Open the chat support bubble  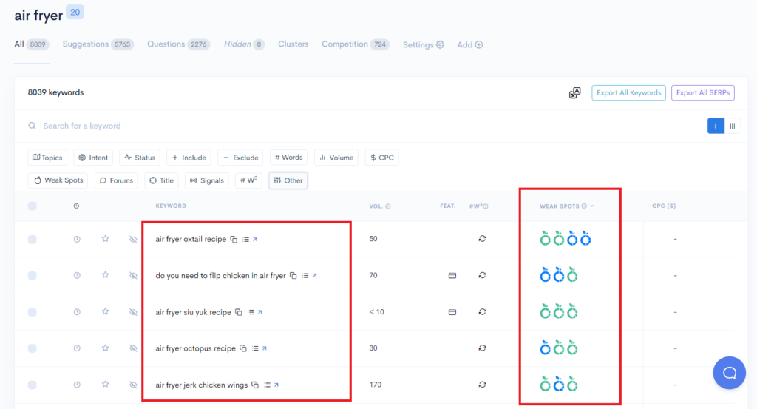(730, 373)
